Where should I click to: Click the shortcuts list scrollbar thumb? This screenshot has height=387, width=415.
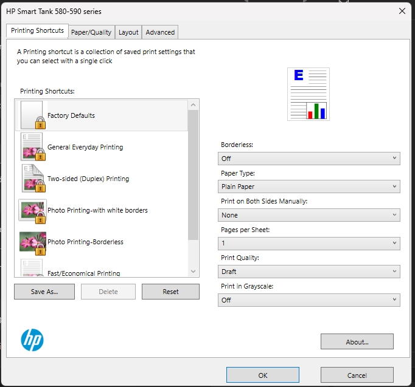[194, 175]
